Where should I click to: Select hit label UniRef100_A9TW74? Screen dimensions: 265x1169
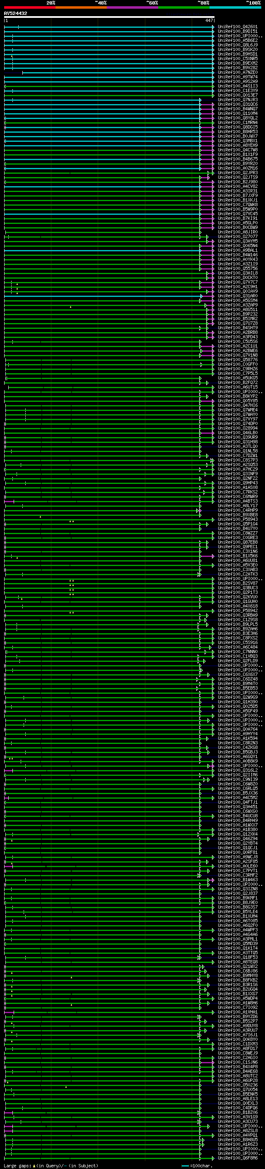[238, 77]
